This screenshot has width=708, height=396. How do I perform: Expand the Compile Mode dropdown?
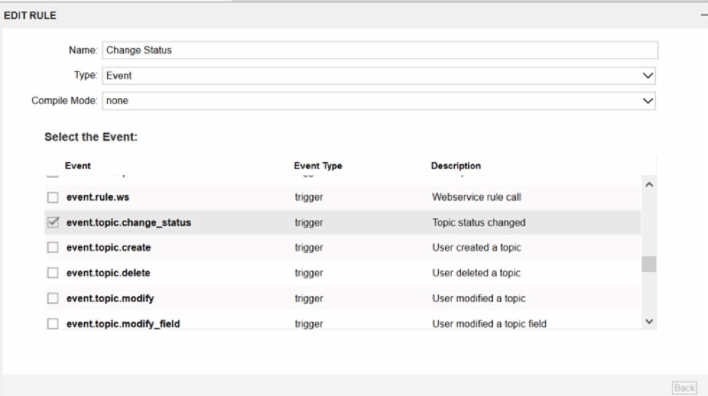(379, 101)
